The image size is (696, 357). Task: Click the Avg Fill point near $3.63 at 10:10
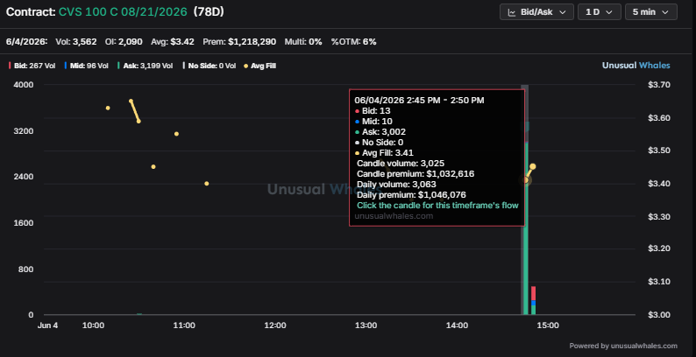108,108
